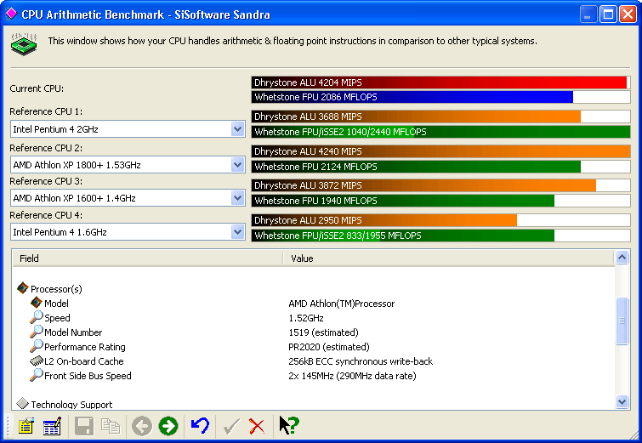
Task: Click the Model row chip icon
Action: point(37,303)
